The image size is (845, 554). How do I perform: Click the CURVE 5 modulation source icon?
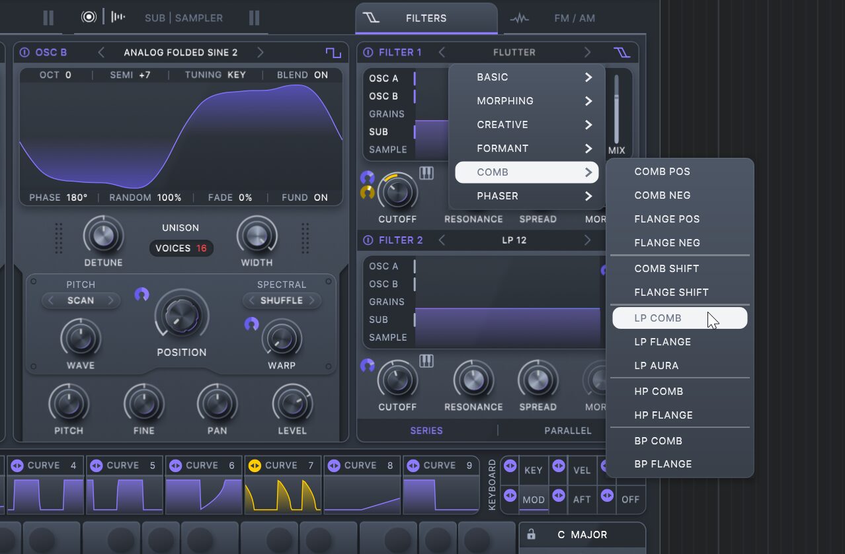point(96,466)
